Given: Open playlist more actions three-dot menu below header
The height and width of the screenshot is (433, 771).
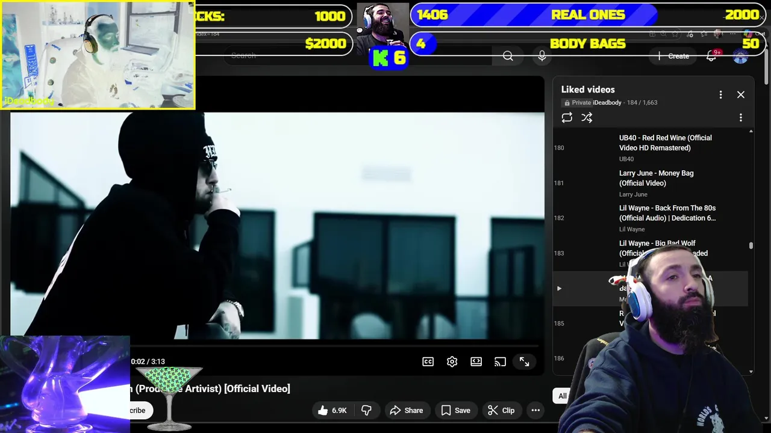Looking at the screenshot, I should point(741,118).
